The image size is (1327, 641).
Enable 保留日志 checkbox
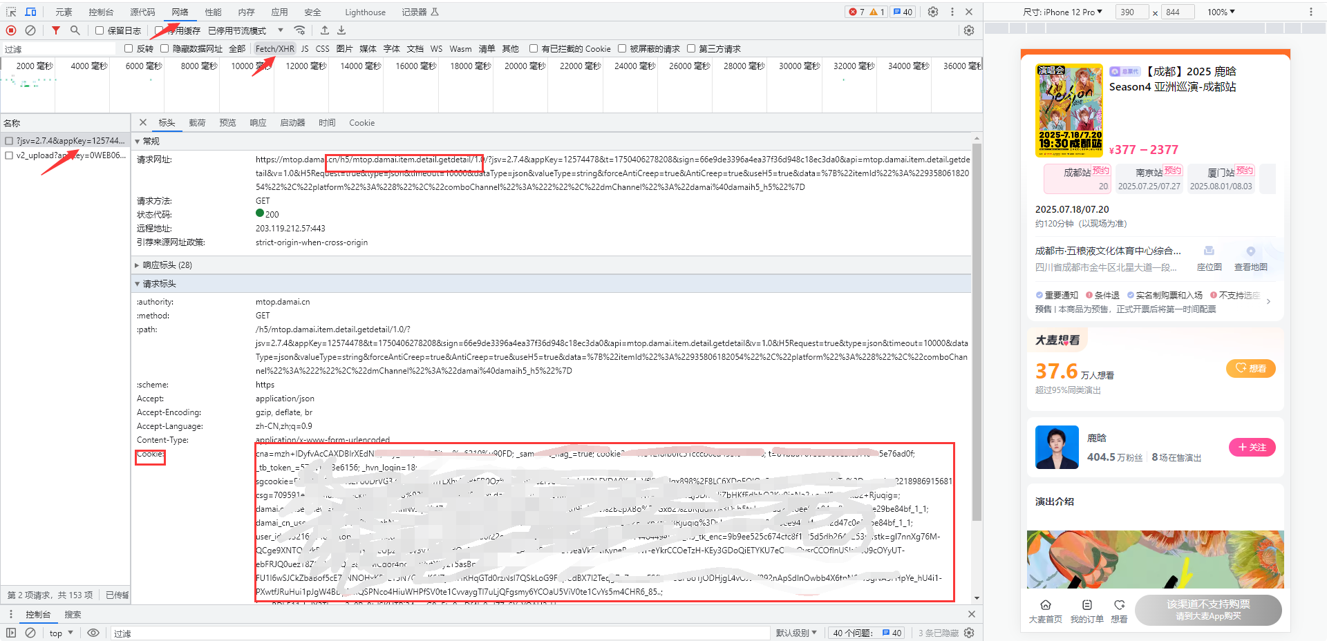(x=100, y=30)
